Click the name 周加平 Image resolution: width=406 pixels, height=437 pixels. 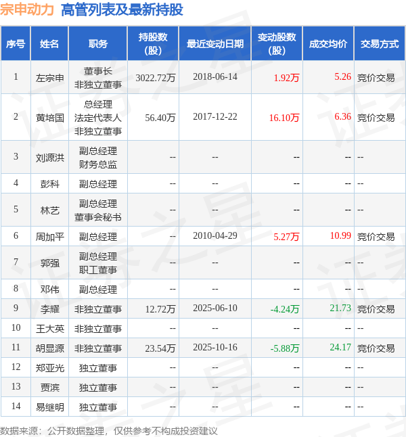pos(49,237)
